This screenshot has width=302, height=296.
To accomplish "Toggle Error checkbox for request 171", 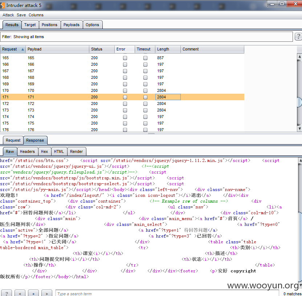I will coord(125,97).
